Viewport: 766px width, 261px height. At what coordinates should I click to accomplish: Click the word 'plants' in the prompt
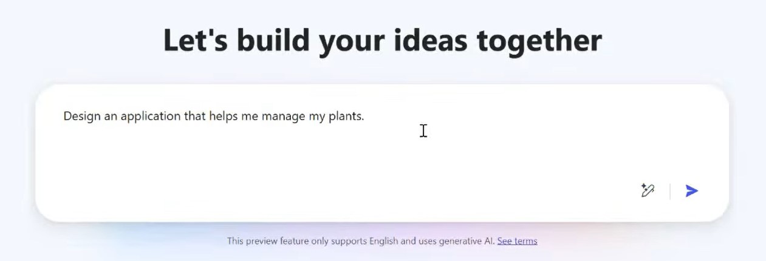click(345, 117)
